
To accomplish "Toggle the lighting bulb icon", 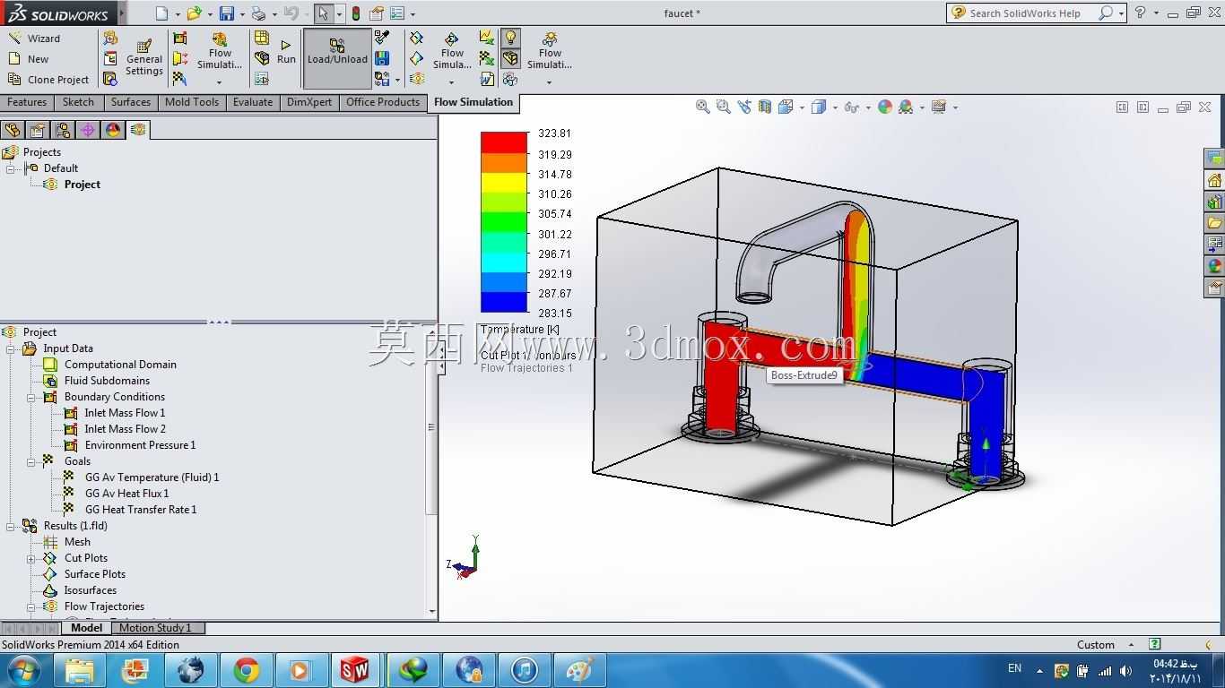I will coord(510,38).
